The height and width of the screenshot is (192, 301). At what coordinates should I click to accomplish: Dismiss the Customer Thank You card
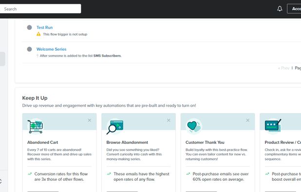247,120
